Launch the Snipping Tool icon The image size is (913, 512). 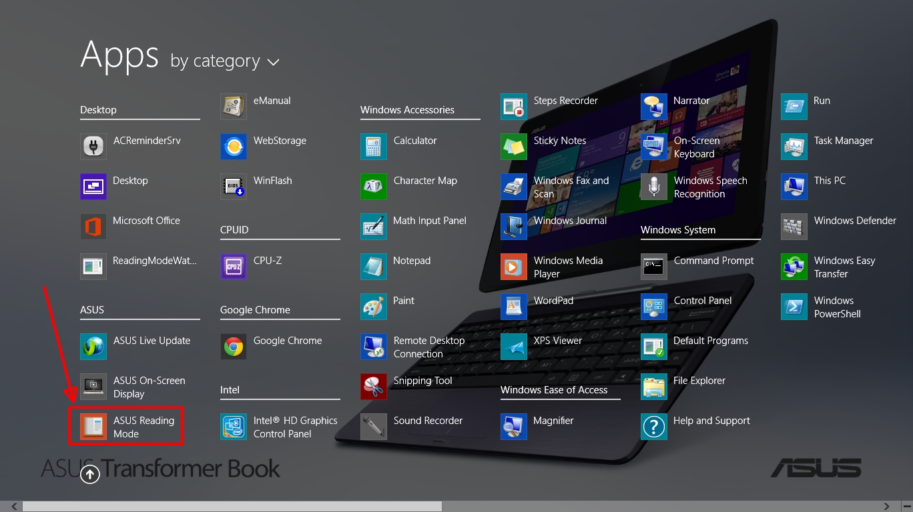click(374, 387)
